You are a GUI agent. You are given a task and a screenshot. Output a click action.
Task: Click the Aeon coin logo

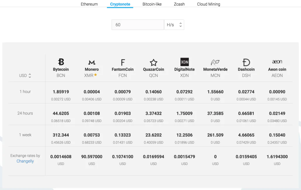coord(277,61)
